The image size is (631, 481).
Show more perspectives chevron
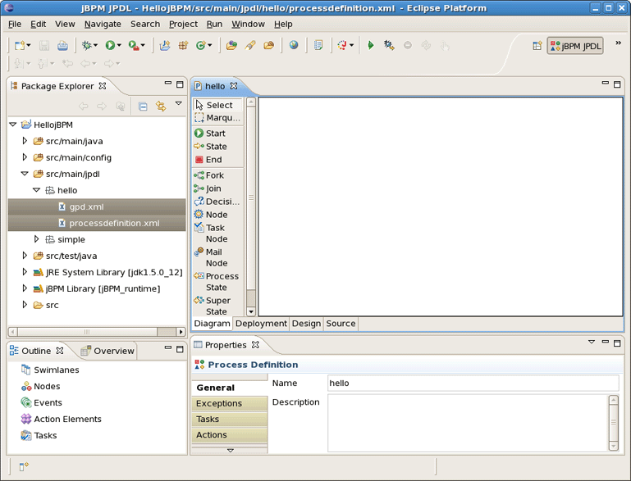click(x=618, y=43)
